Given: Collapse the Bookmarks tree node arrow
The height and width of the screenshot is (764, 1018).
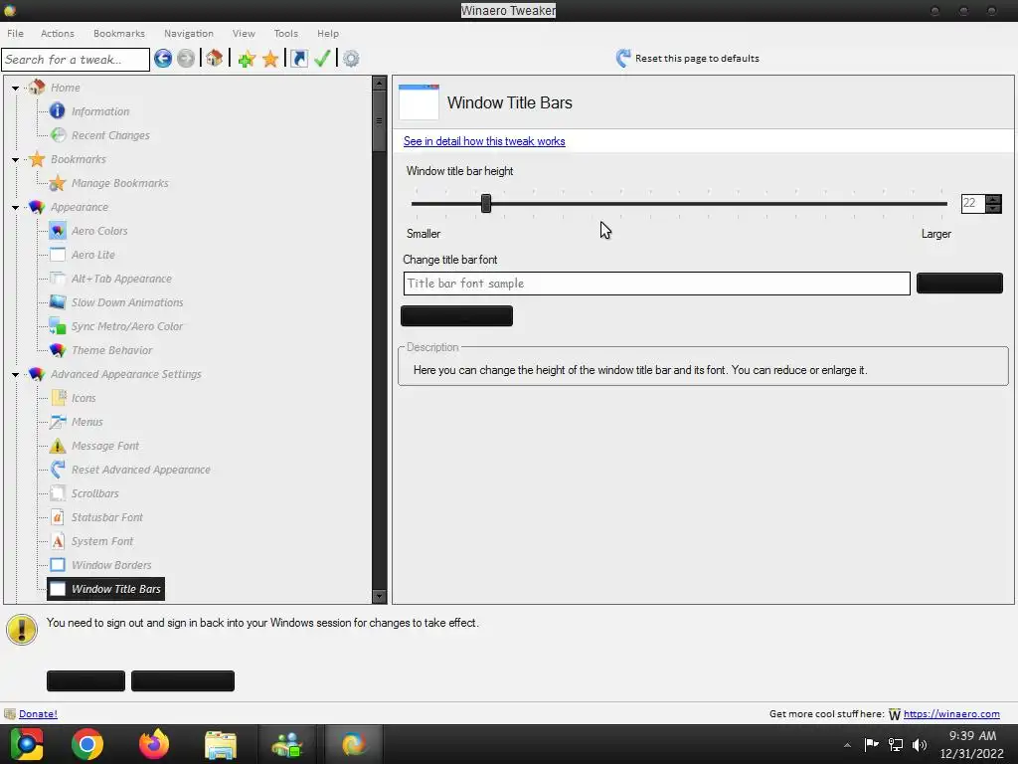Looking at the screenshot, I should click(15, 159).
